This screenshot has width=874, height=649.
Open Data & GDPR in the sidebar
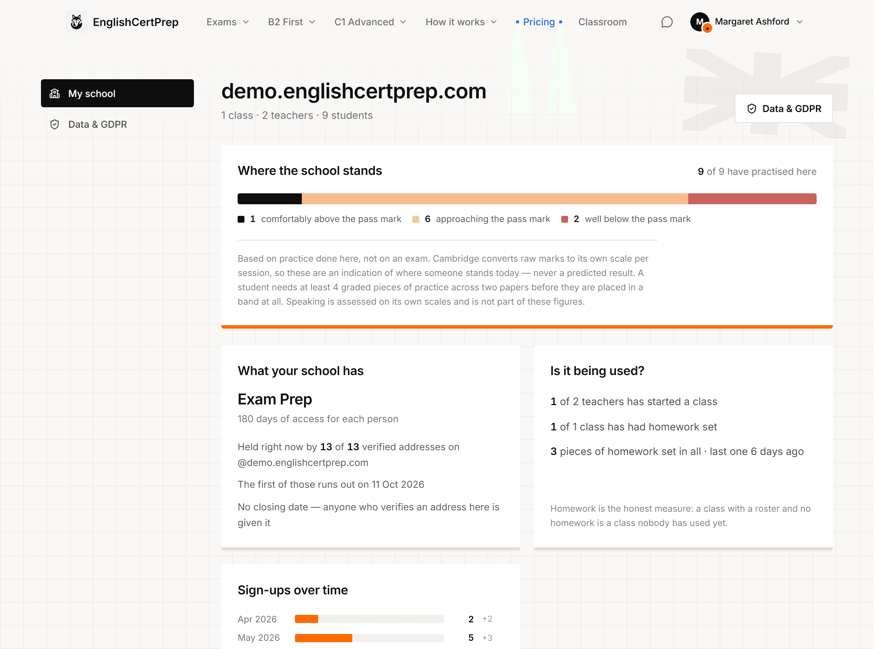[117, 125]
